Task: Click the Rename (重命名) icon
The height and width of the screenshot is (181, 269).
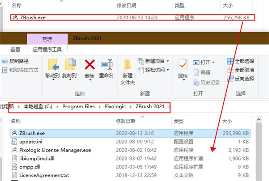Action: [x=107, y=64]
